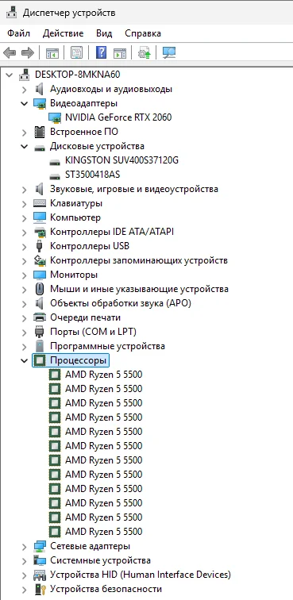
Task: Click the key icon of Устройства безопасности
Action: tap(40, 589)
